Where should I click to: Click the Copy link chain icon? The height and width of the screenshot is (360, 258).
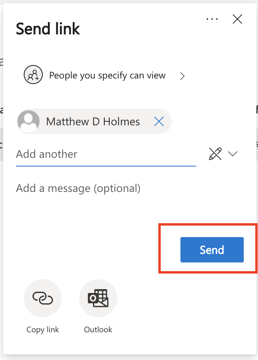[x=43, y=298]
